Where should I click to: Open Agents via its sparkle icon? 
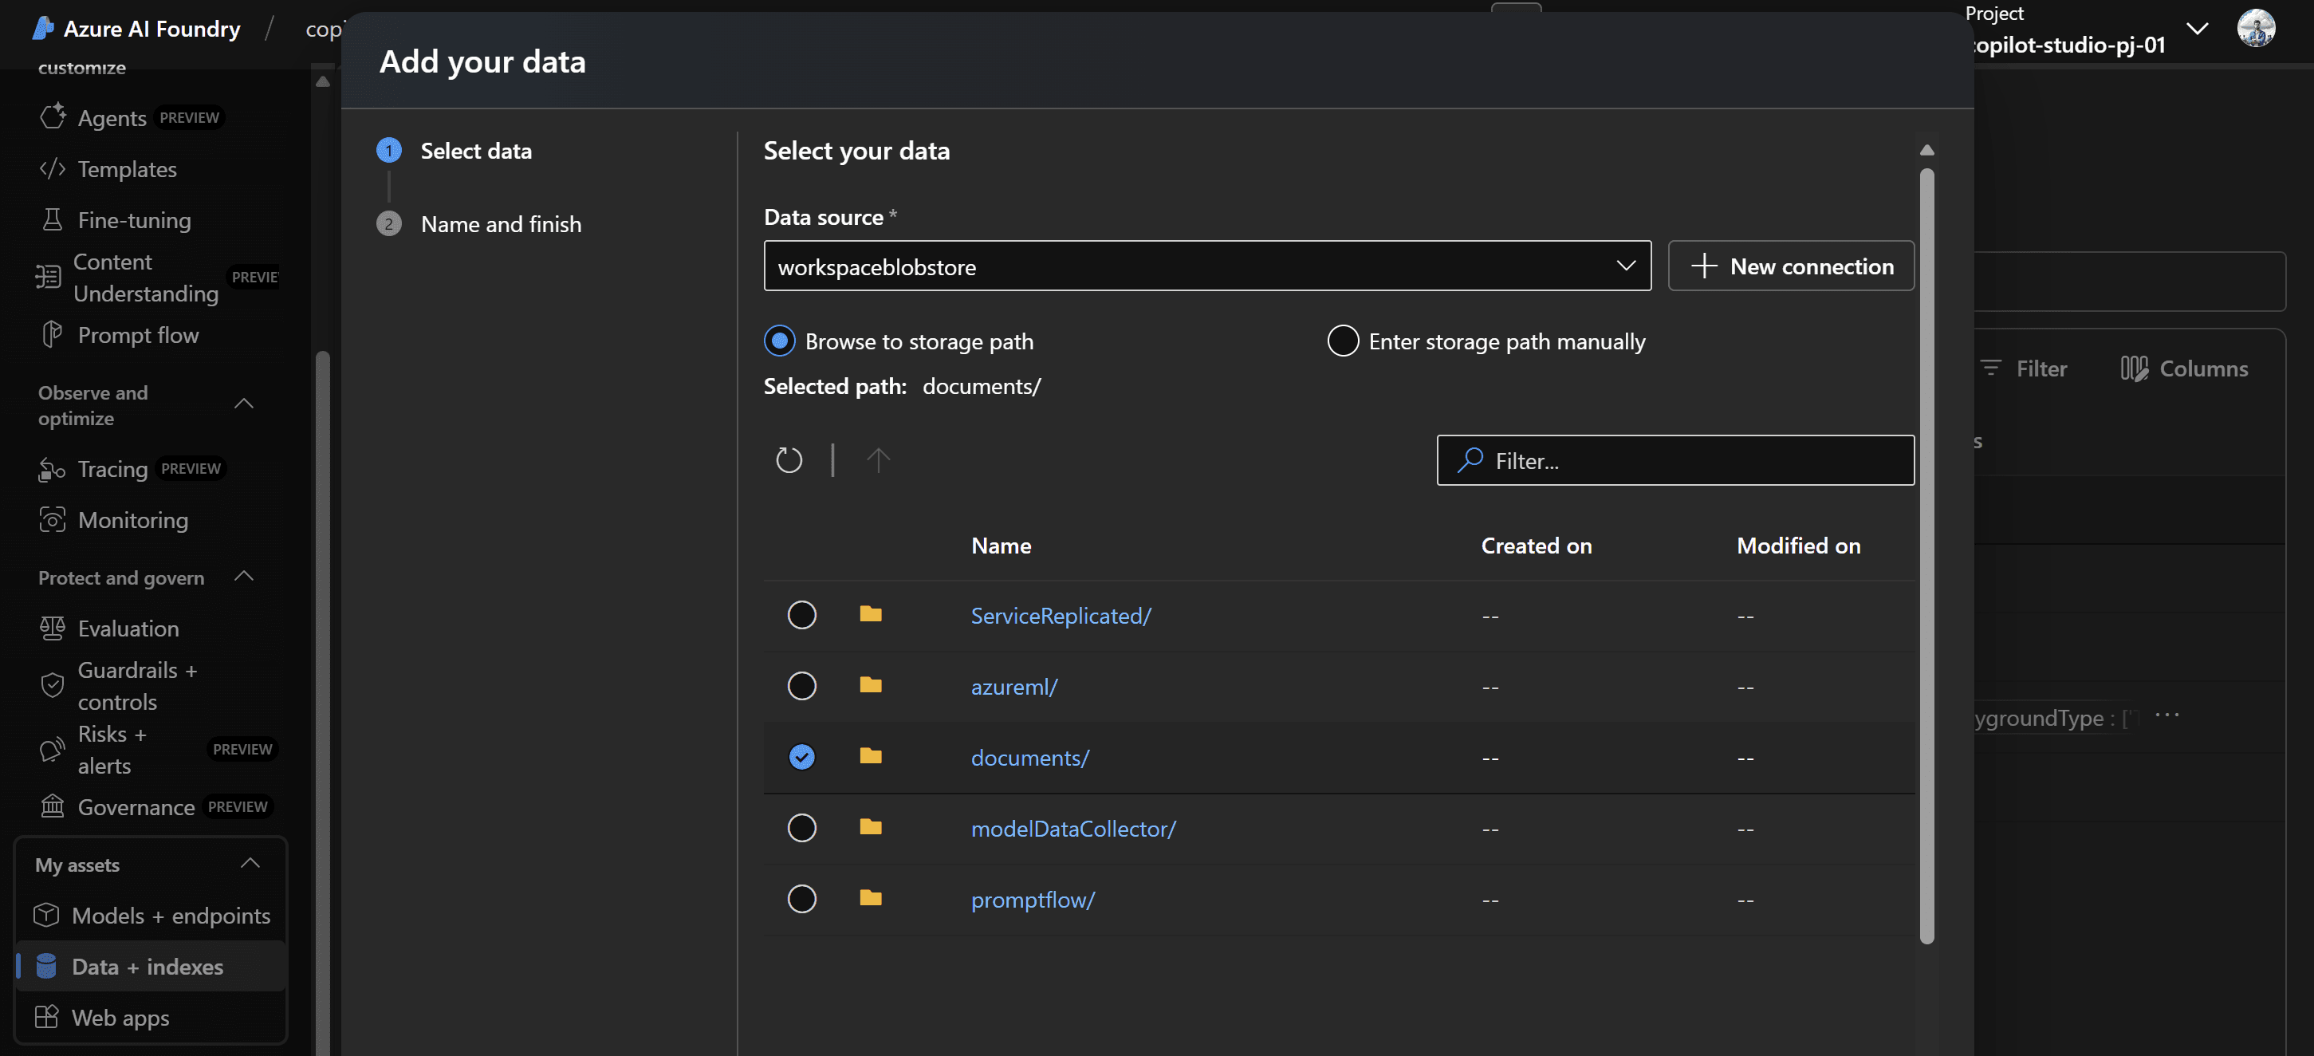pyautogui.click(x=53, y=116)
